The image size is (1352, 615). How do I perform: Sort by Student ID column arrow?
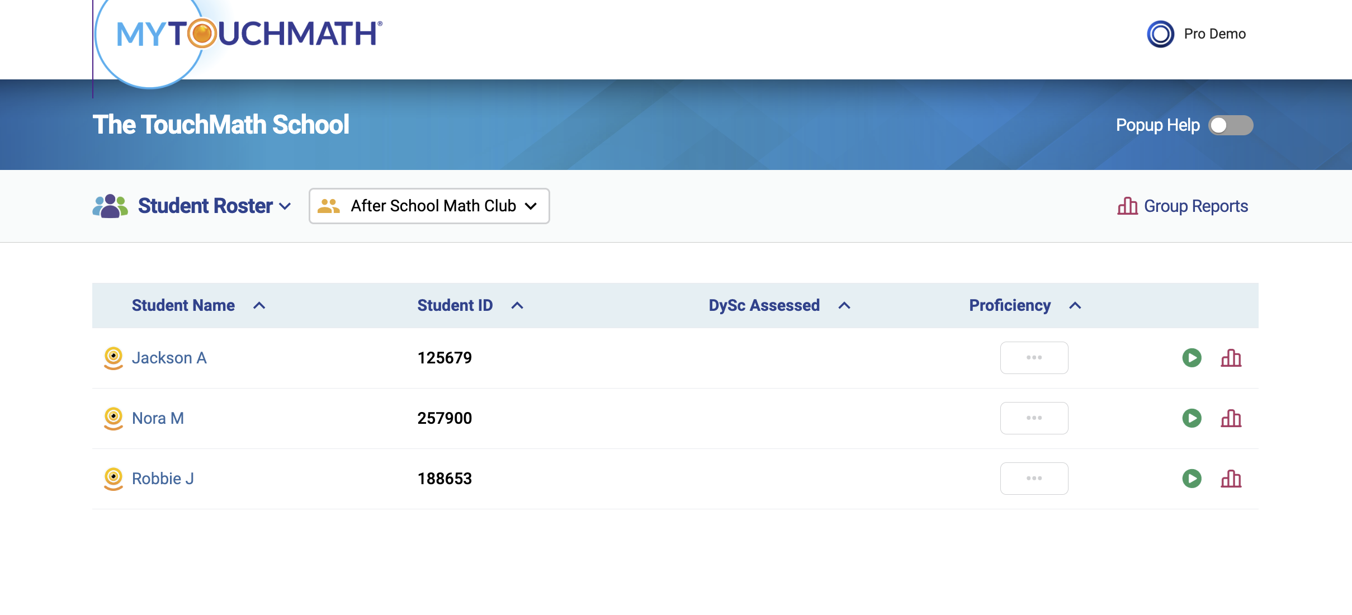point(517,306)
